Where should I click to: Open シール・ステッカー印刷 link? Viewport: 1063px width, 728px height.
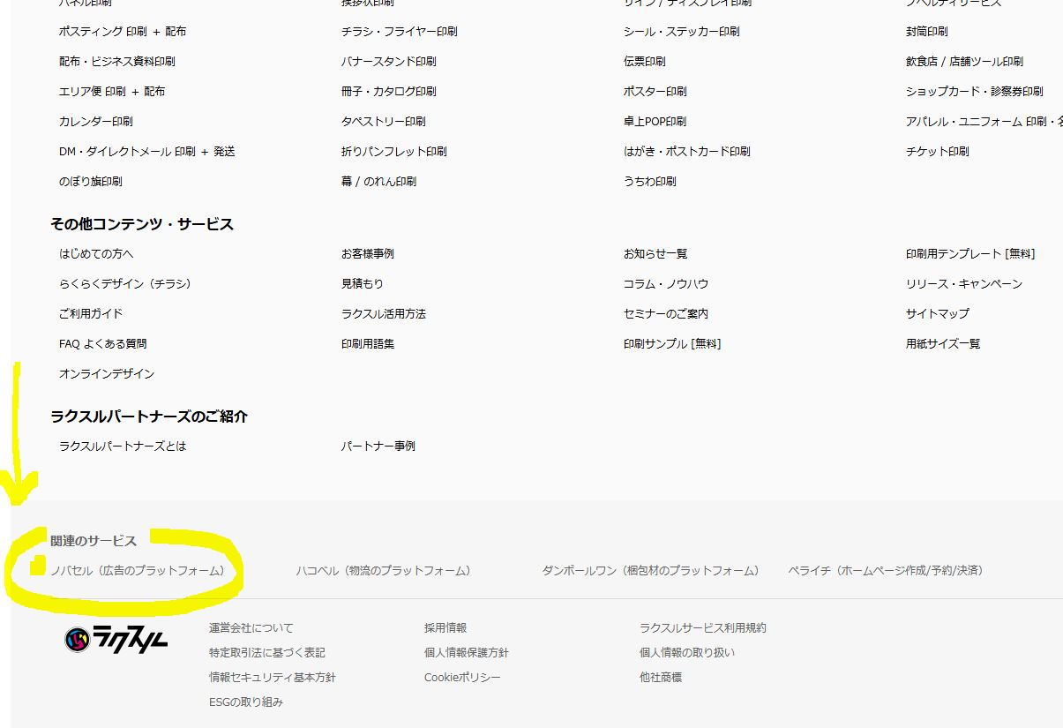682,32
